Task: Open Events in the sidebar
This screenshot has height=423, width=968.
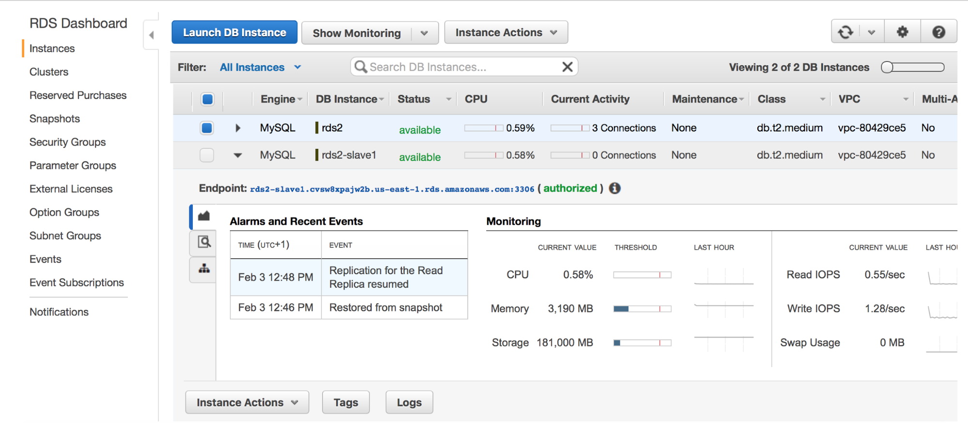Action: coord(45,259)
